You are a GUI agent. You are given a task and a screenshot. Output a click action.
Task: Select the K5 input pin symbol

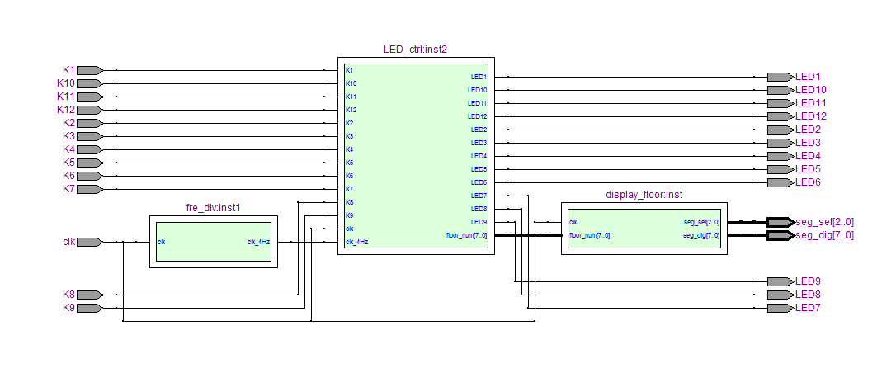pos(90,163)
